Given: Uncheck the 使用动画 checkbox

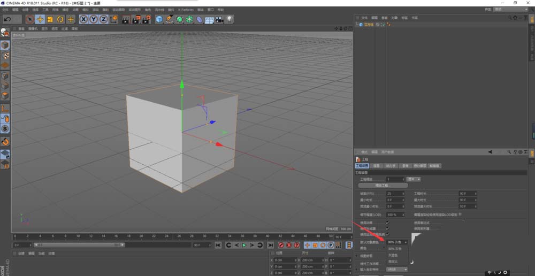Looking at the screenshot, I should coord(387,222).
